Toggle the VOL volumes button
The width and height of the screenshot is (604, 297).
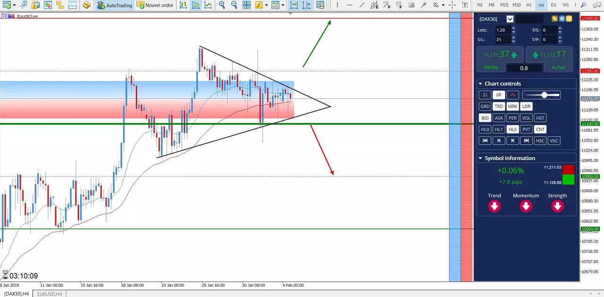click(527, 118)
